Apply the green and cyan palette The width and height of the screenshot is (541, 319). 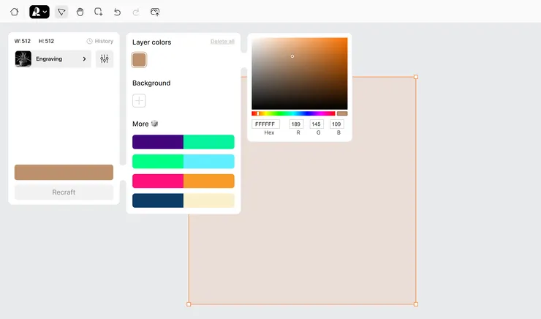[x=184, y=162]
